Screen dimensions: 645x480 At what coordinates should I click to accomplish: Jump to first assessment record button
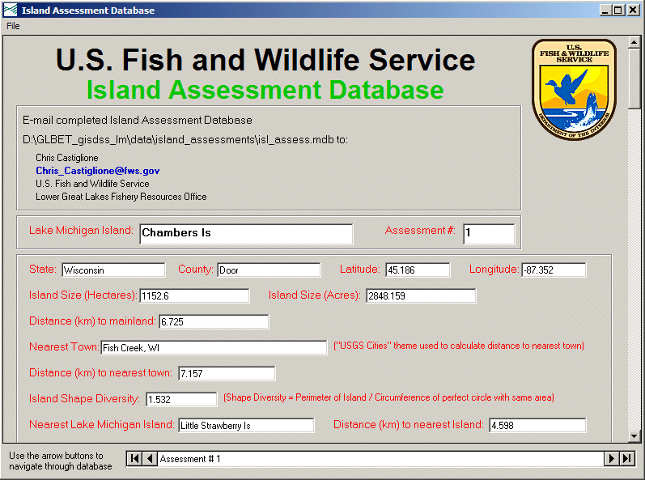(x=134, y=458)
